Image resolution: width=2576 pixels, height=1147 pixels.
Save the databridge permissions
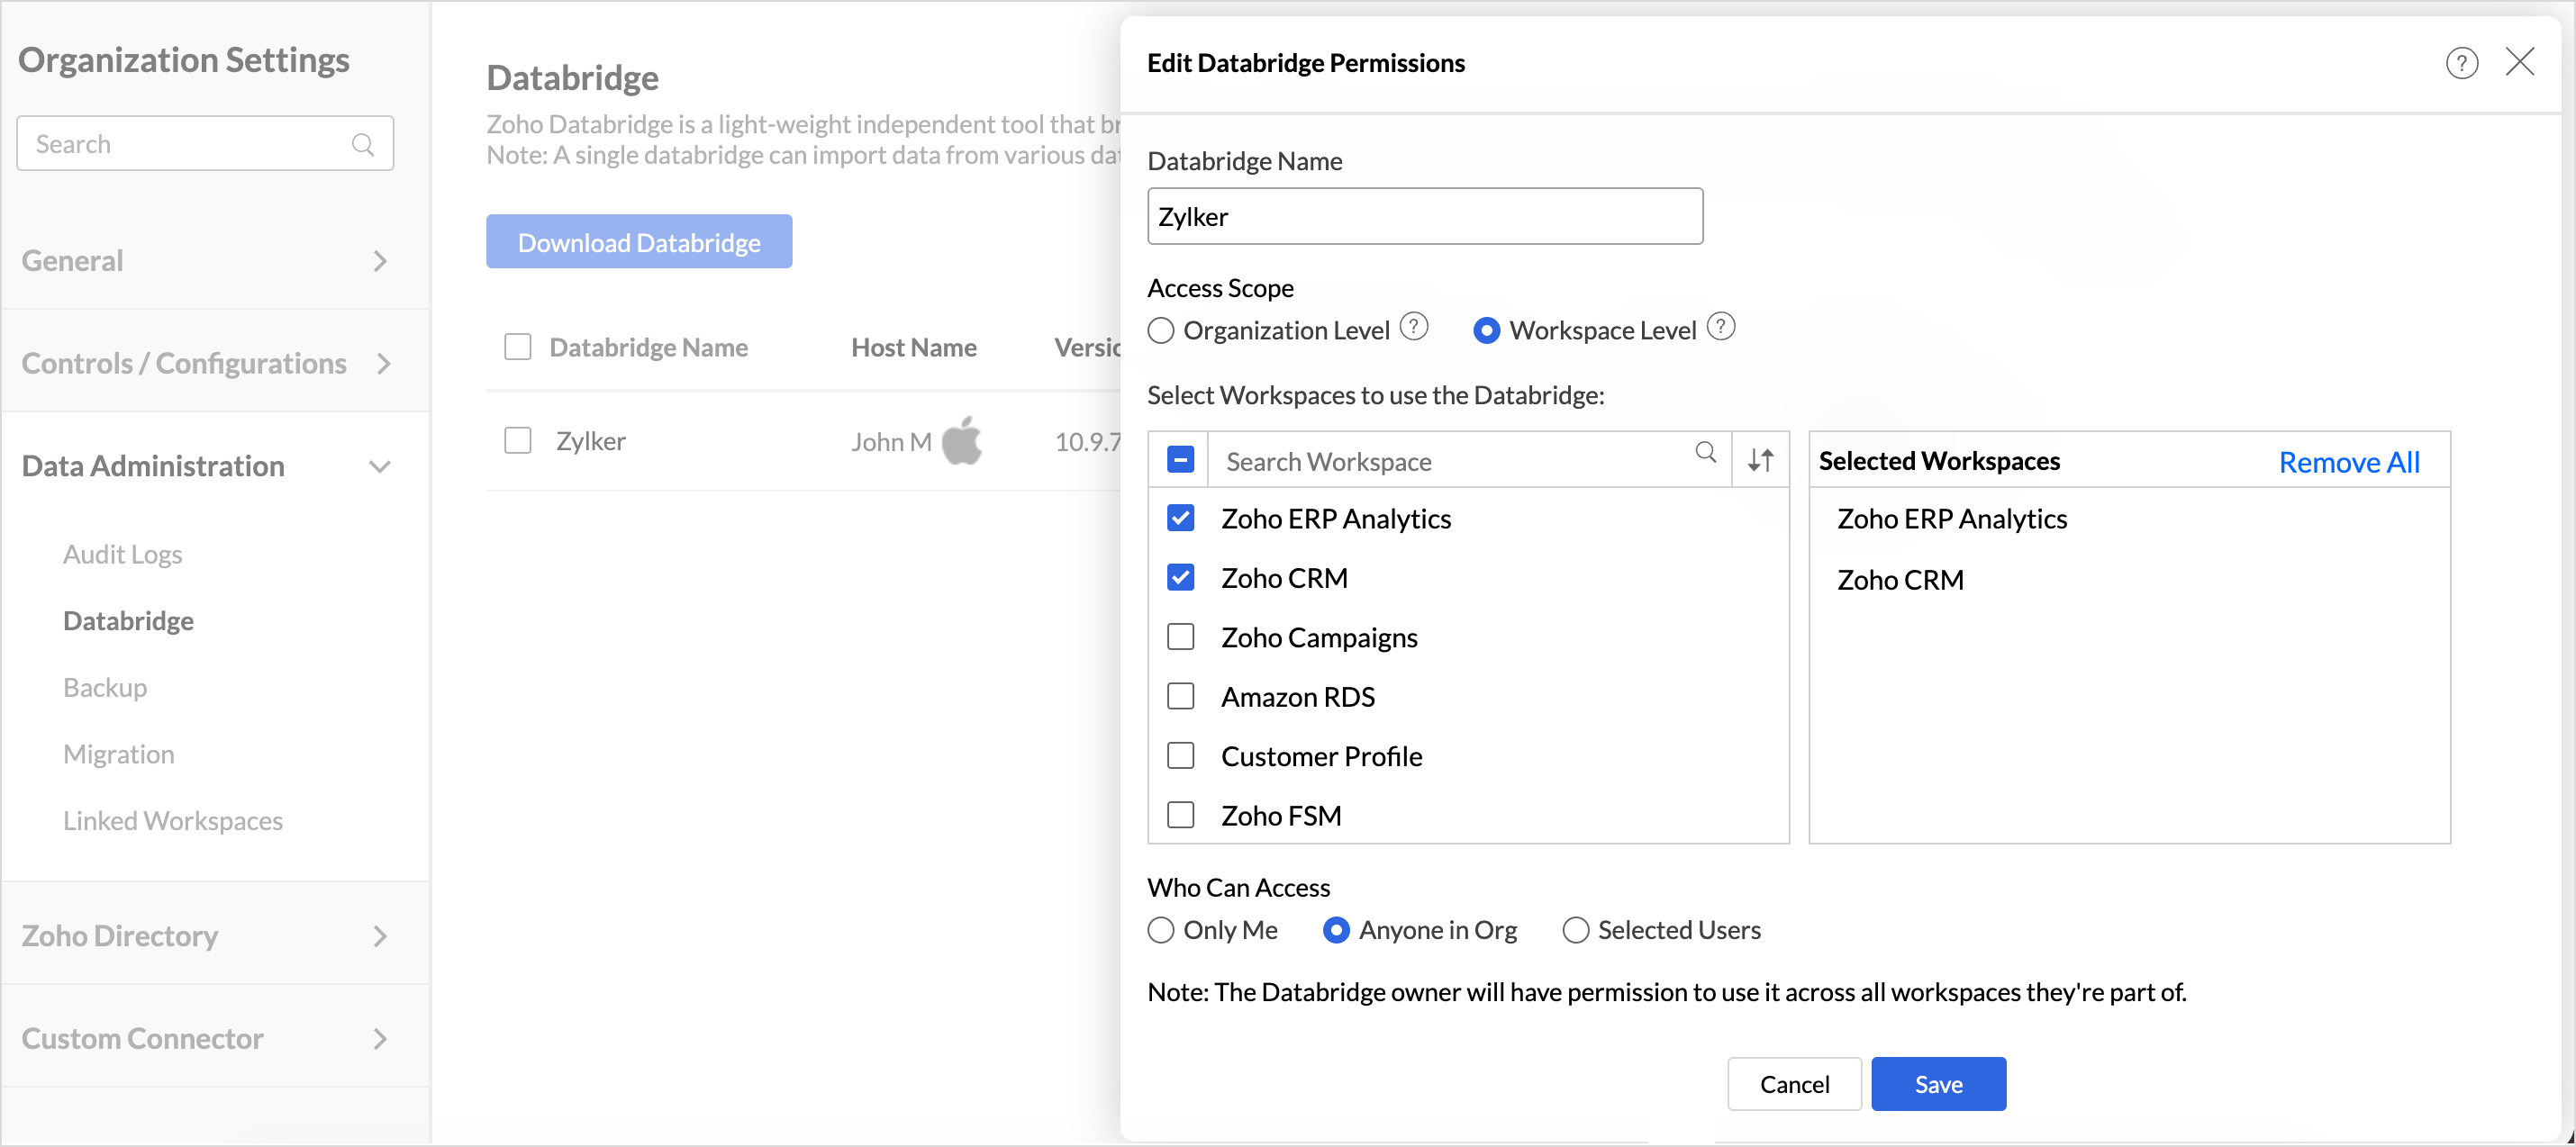tap(1937, 1084)
